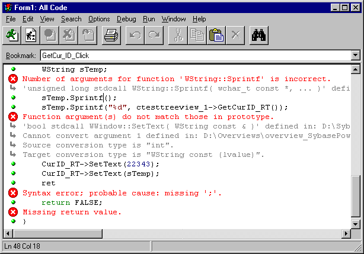
Task: Click the Cut scissors icon
Action: click(x=178, y=35)
